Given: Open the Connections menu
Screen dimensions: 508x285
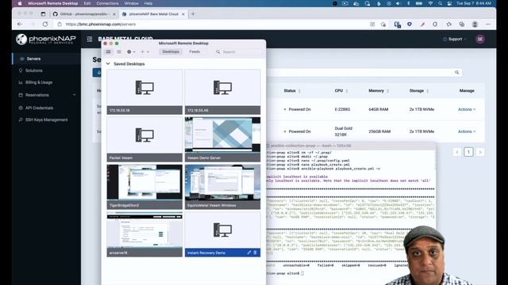Looking at the screenshot, I should pyautogui.click(x=107, y=3).
